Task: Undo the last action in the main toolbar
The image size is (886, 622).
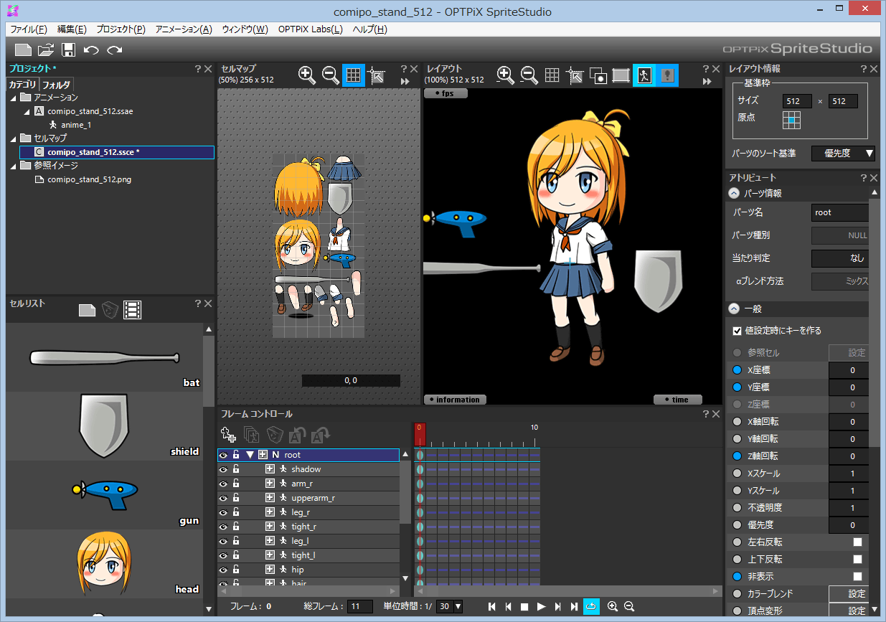Action: (91, 50)
